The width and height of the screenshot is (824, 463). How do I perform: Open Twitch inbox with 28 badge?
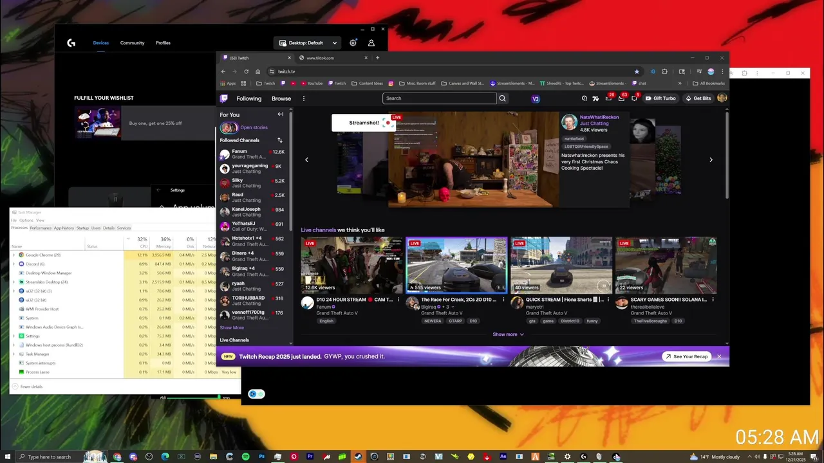click(x=609, y=98)
